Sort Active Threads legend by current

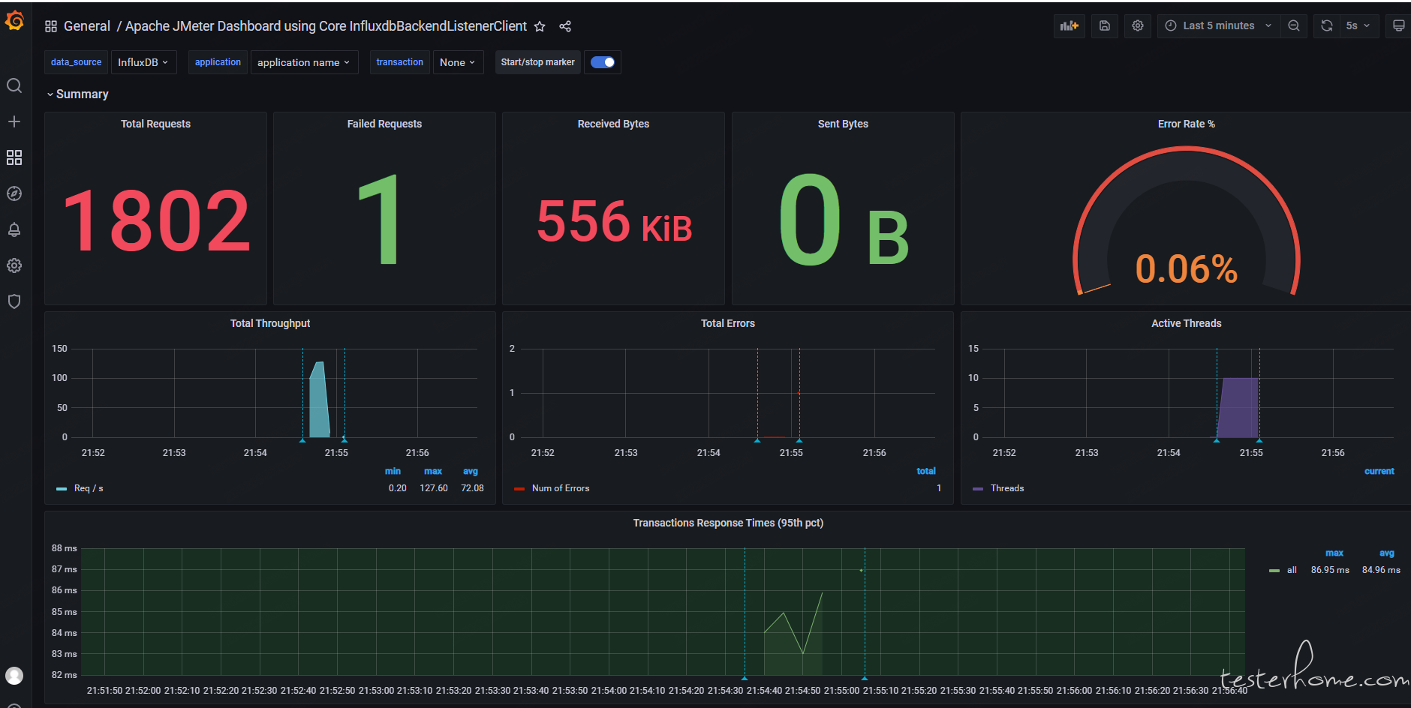click(1379, 471)
